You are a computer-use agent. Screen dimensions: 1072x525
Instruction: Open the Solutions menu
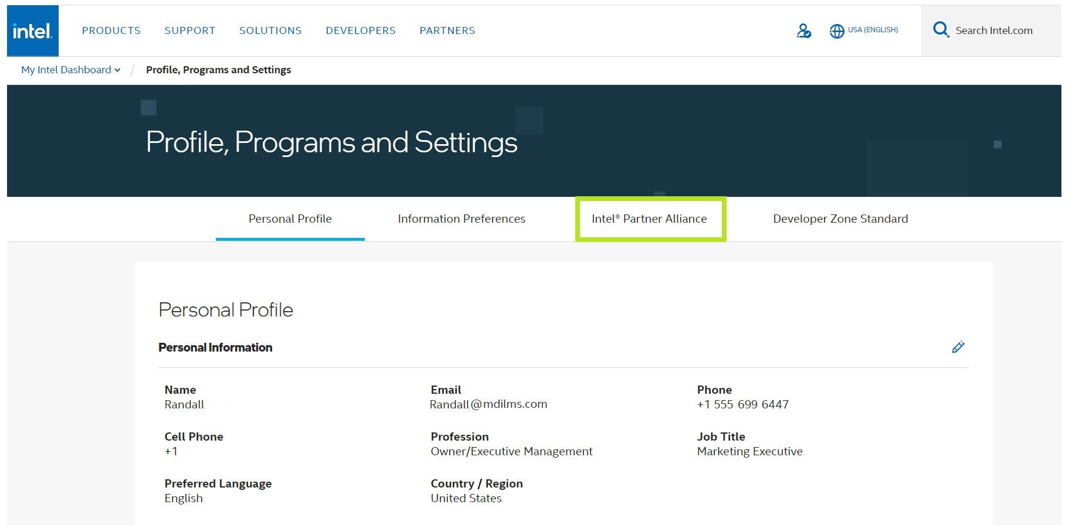tap(270, 30)
